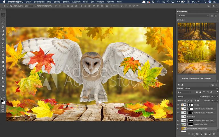Select the autumn forest with wooden table thumbnail
Screen dimensions: 219x137
[197, 57]
